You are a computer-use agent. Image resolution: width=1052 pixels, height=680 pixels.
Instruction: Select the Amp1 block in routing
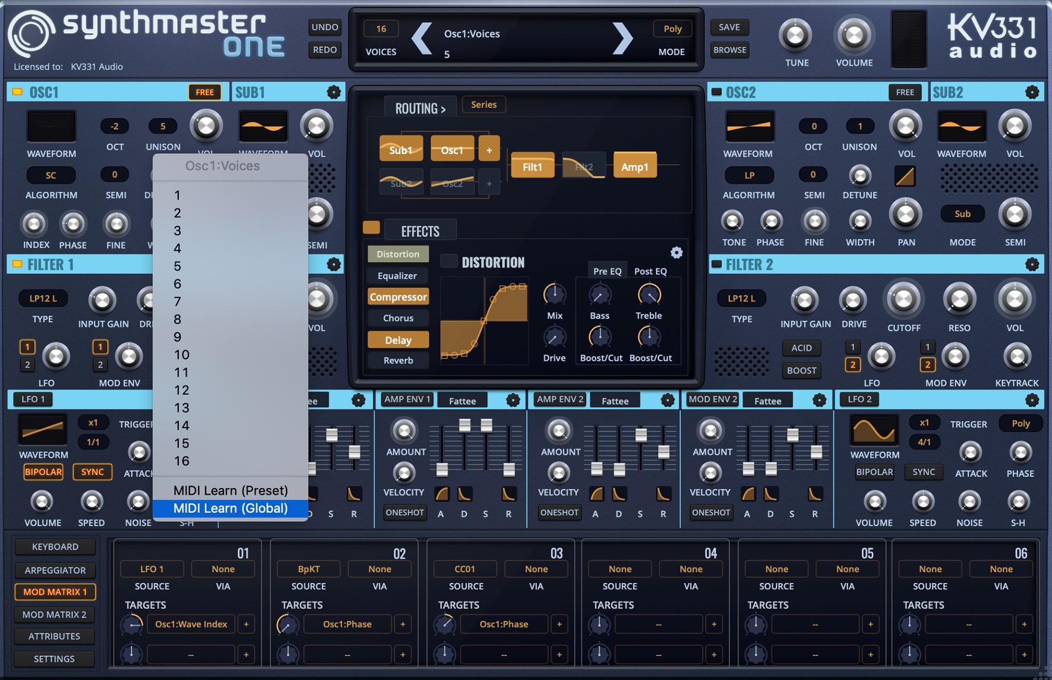(635, 166)
